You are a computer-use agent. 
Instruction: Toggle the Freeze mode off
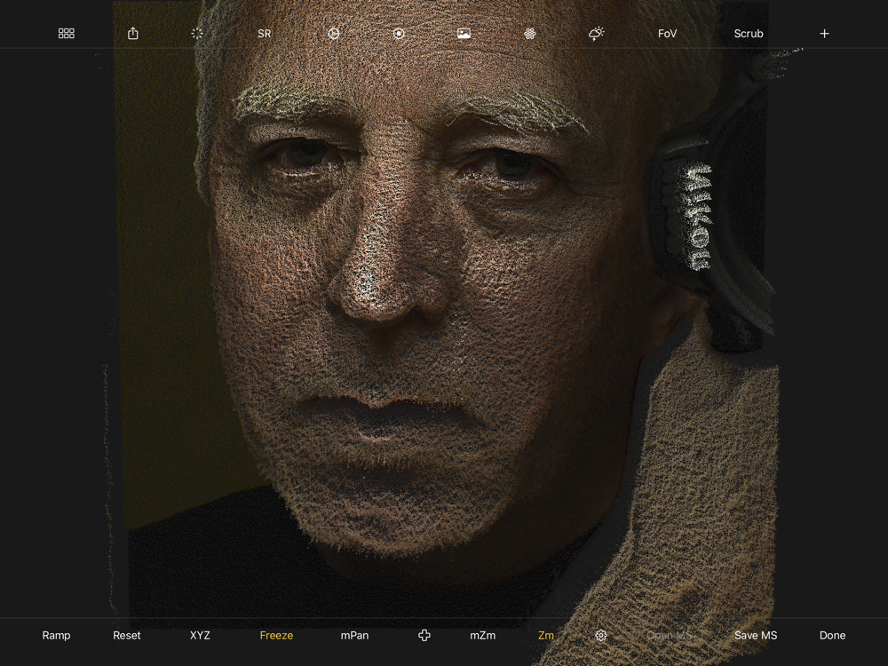pyautogui.click(x=276, y=636)
